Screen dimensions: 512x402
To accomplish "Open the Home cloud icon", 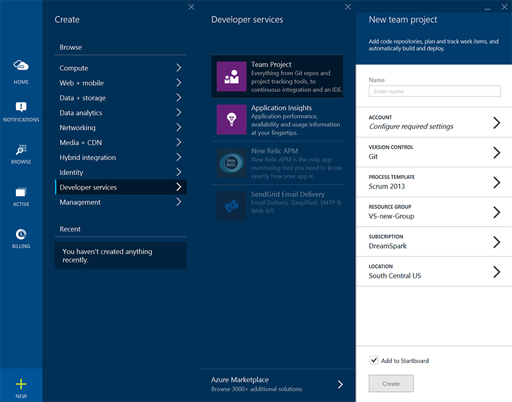I will [x=21, y=66].
